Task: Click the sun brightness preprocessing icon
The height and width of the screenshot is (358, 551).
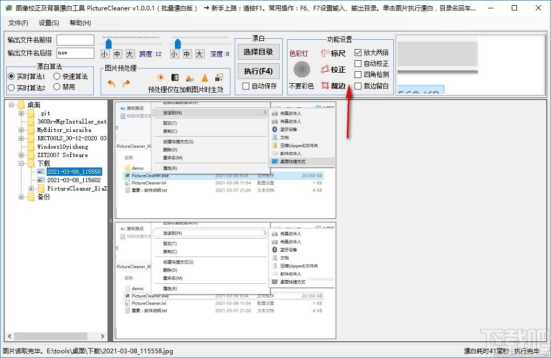Action: 160,77
